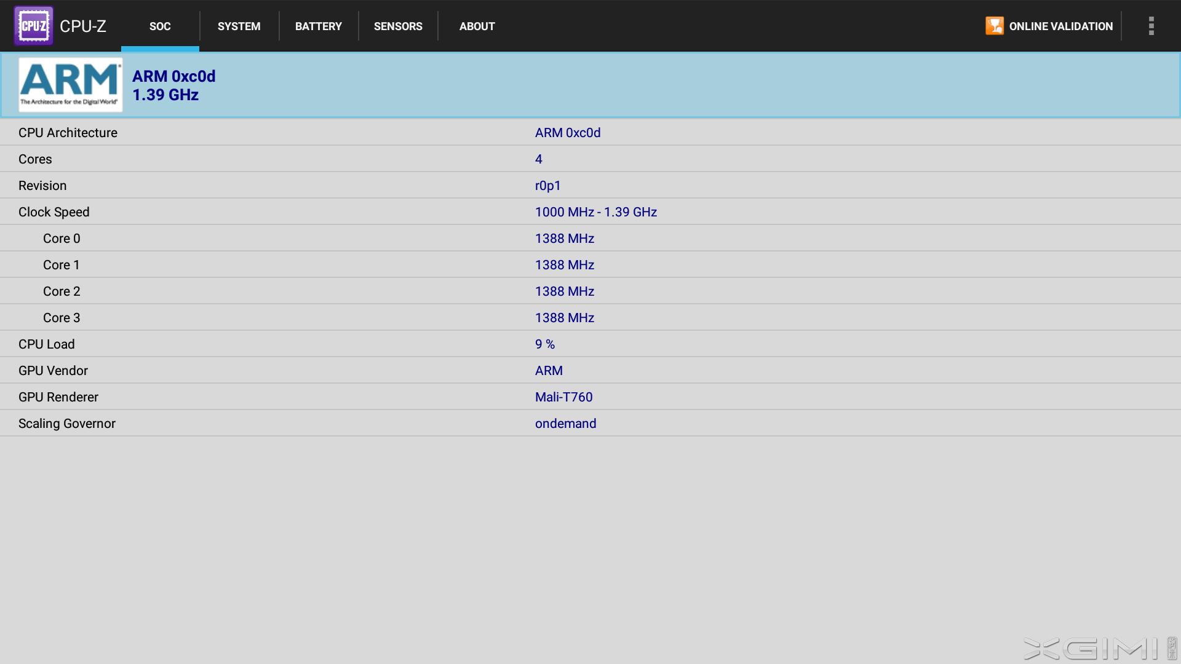Image resolution: width=1181 pixels, height=664 pixels.
Task: Open the three-dot overflow menu
Action: pos(1151,26)
